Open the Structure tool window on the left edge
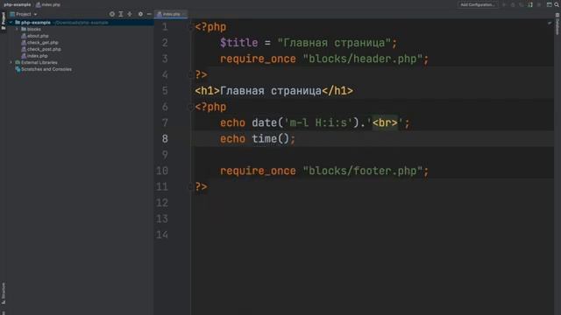Viewport: 561px width, 315px height. pyautogui.click(x=4, y=293)
